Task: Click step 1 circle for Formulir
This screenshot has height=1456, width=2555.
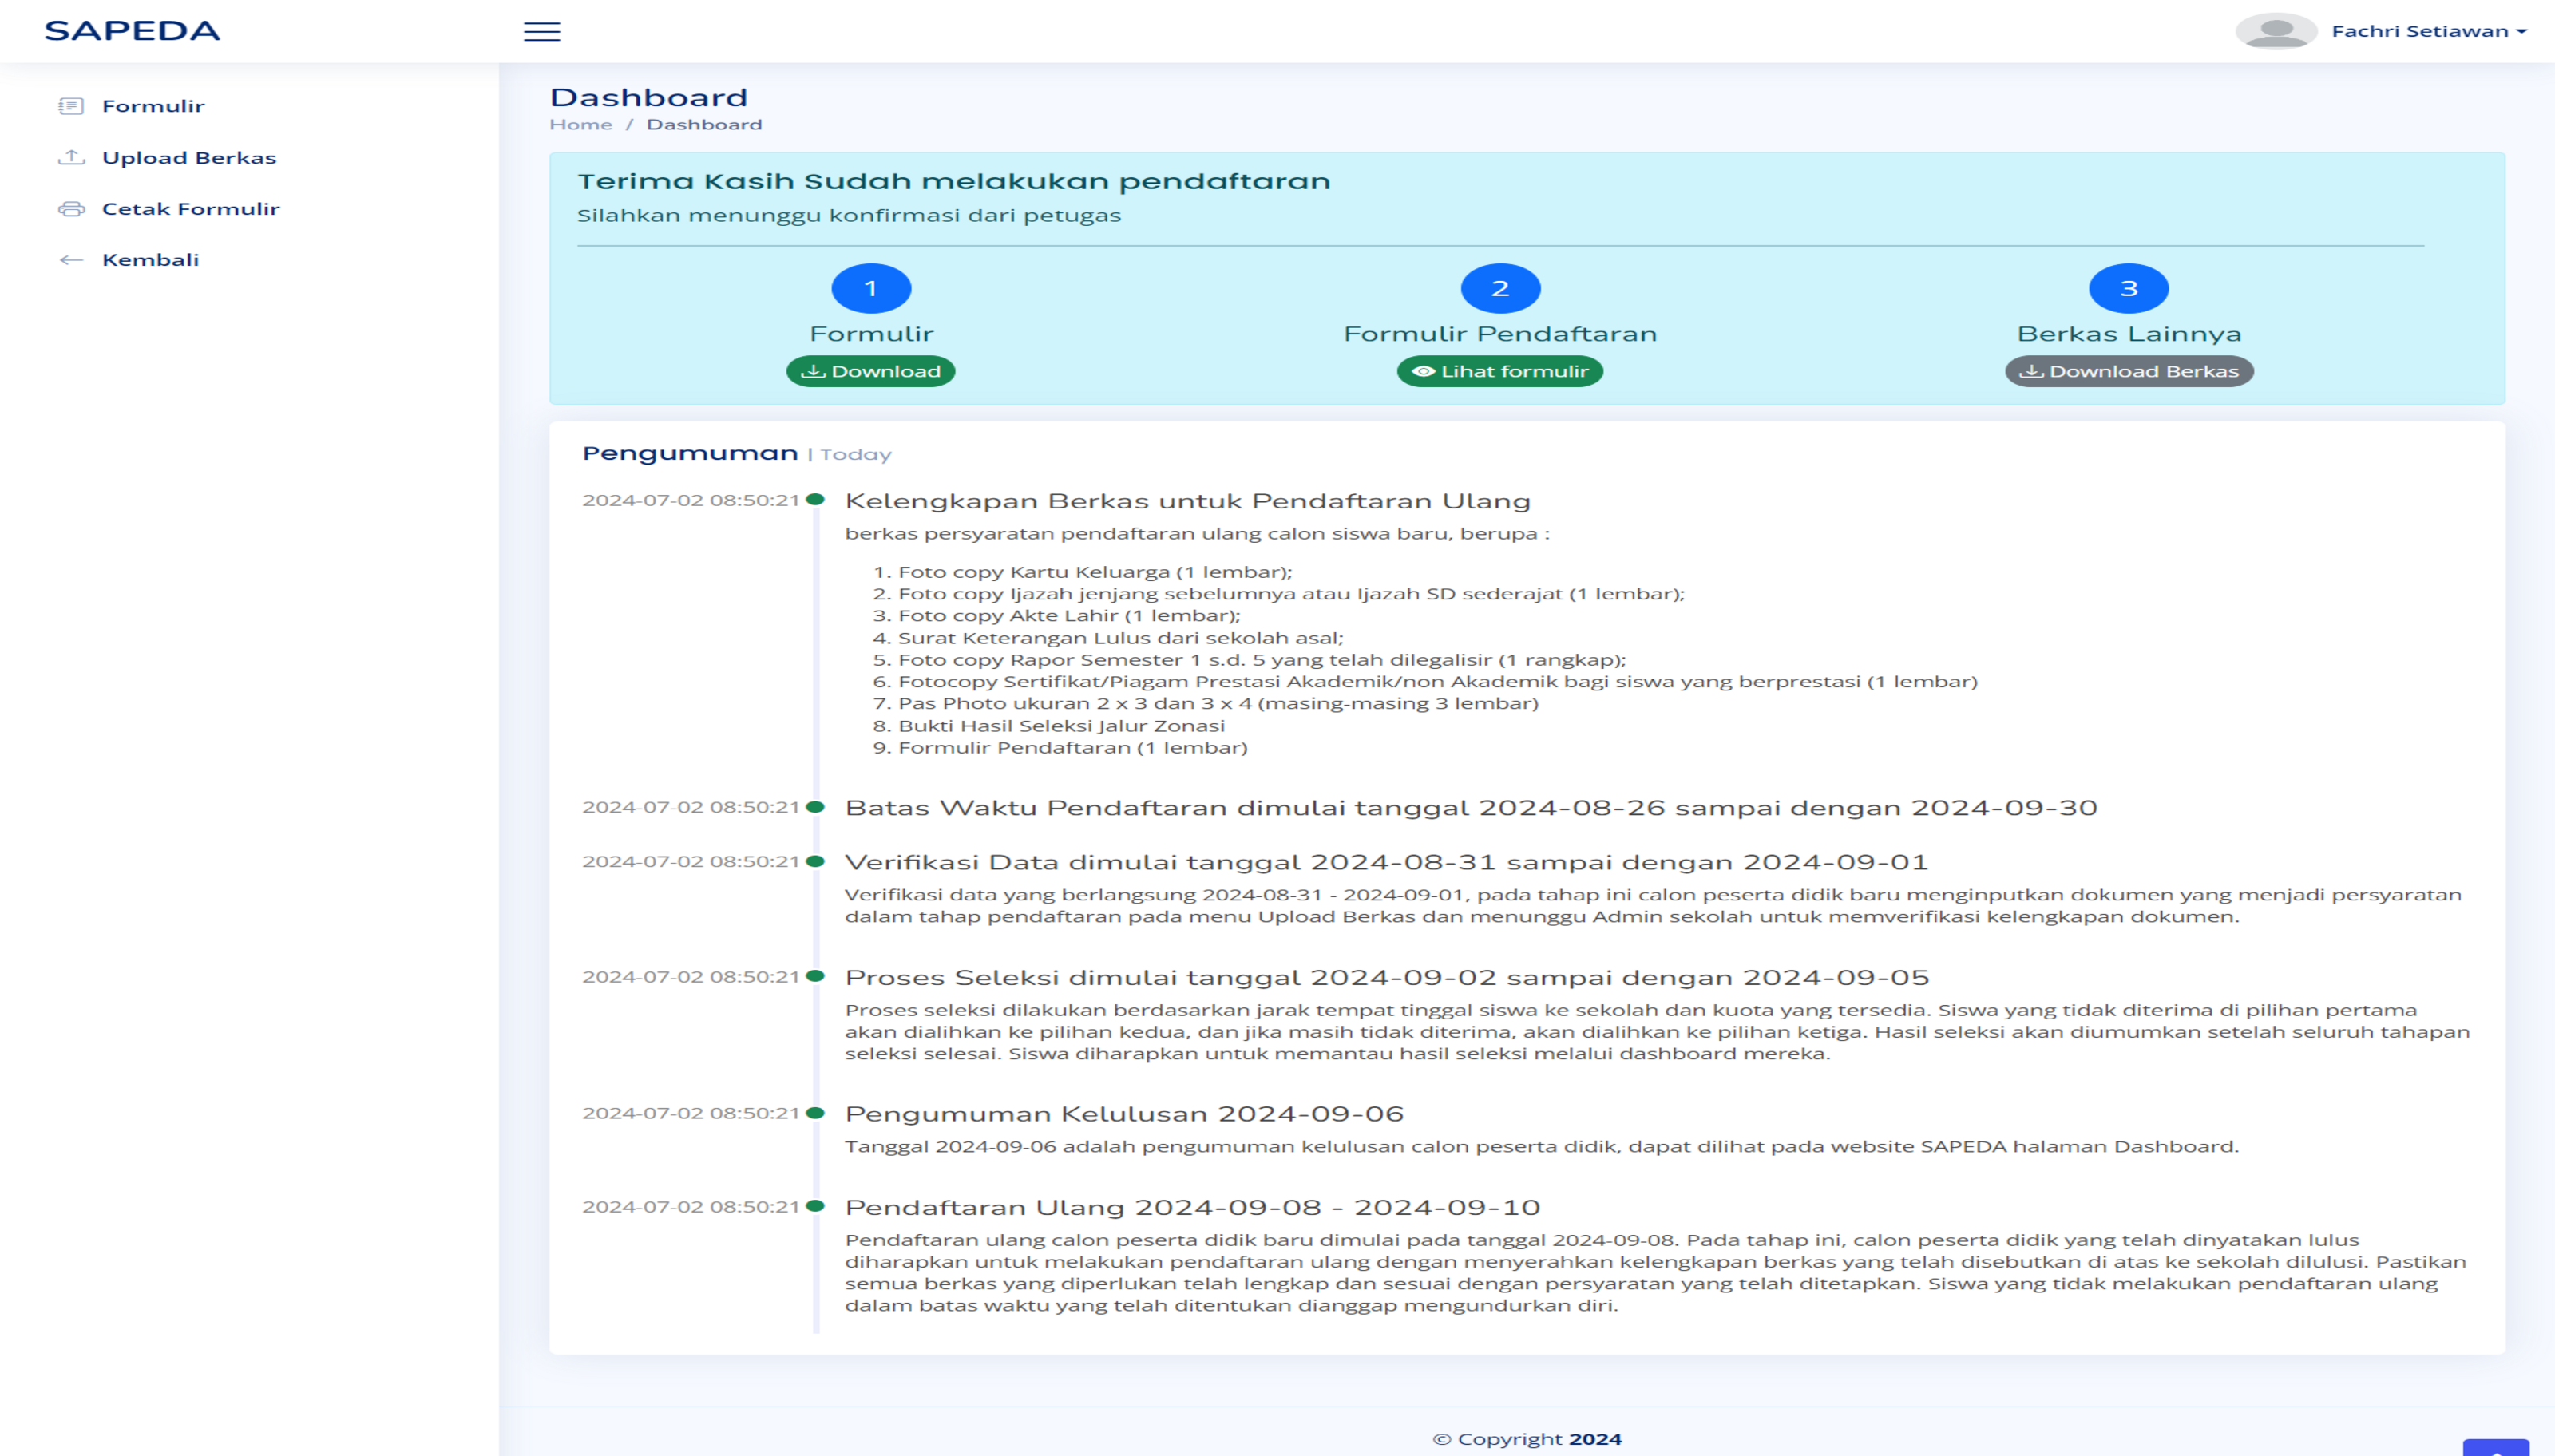Action: (x=871, y=288)
